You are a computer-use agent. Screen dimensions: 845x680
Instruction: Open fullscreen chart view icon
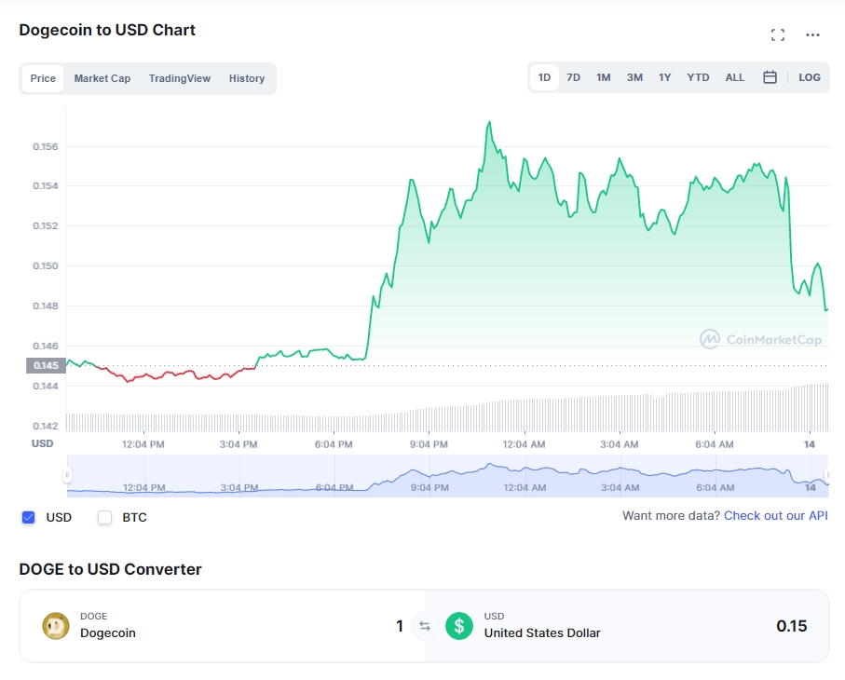(778, 35)
